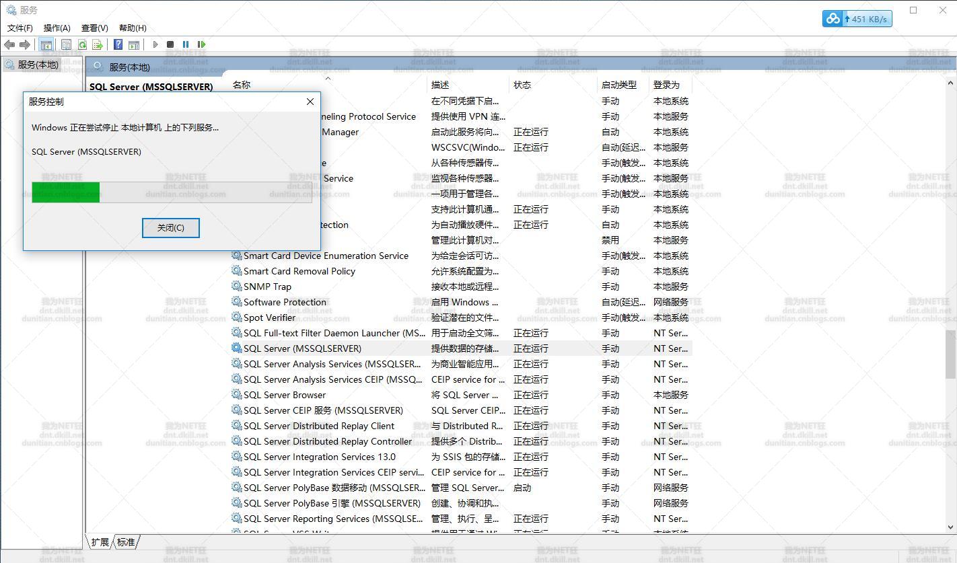Click gear icon of SQL Server (MSSQLSERVER) row
The height and width of the screenshot is (563, 957).
[x=236, y=348]
